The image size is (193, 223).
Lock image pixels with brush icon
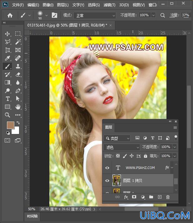[125, 156]
